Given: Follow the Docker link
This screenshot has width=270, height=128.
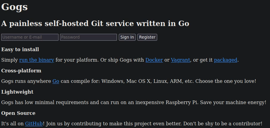Looking at the screenshot, I should [x=154, y=60].
